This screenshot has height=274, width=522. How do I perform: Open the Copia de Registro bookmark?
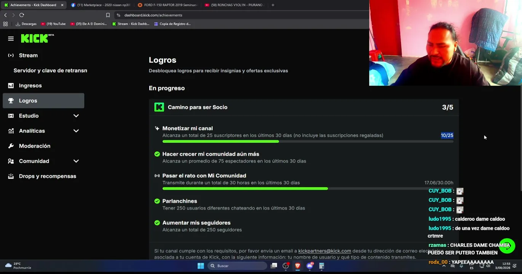(172, 24)
